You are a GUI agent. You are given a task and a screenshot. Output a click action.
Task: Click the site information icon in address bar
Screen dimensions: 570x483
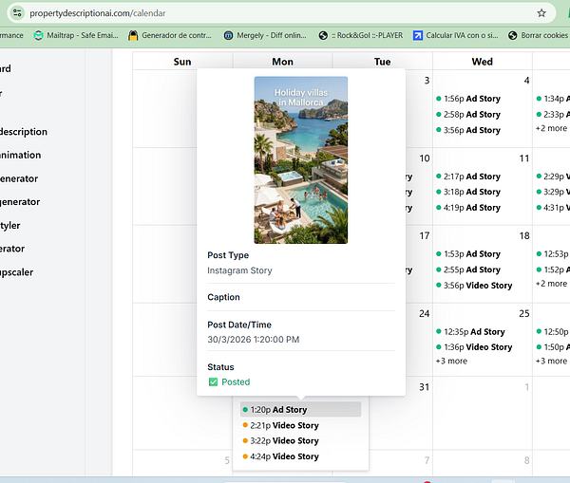(17, 13)
